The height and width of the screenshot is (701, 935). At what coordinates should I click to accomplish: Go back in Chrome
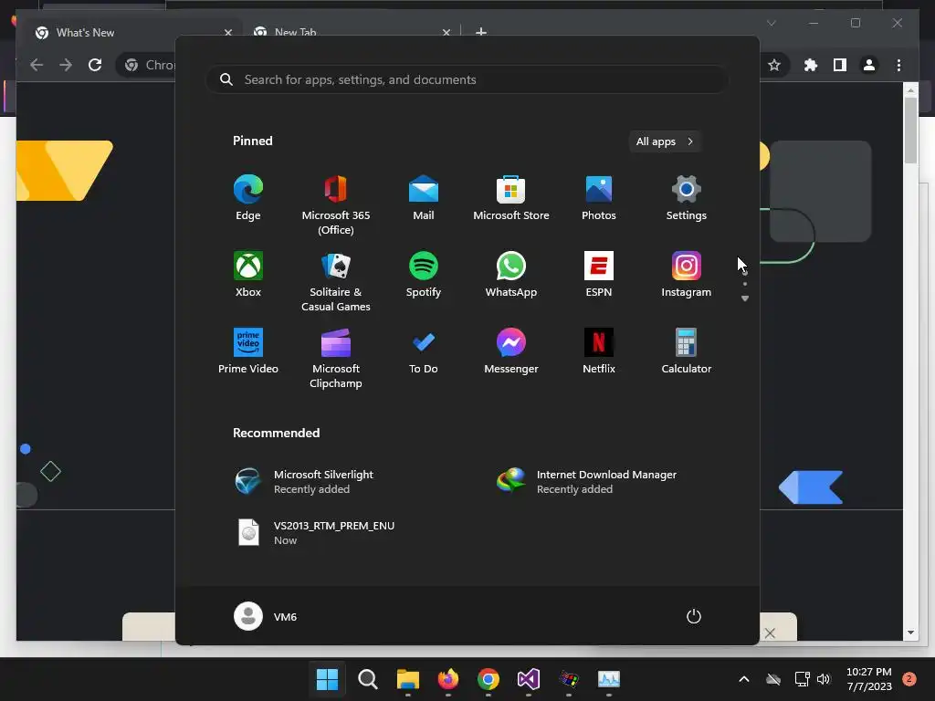37,65
